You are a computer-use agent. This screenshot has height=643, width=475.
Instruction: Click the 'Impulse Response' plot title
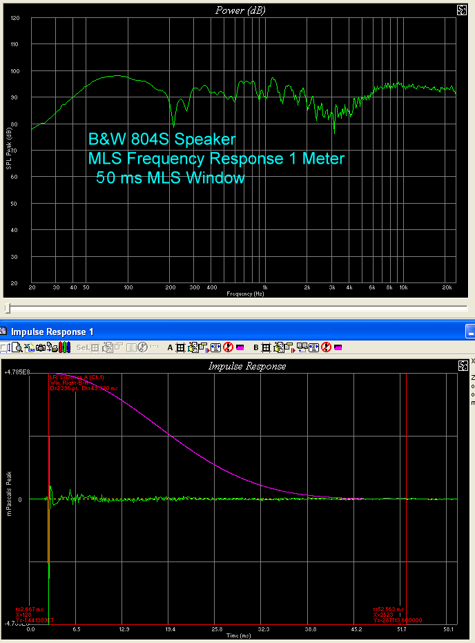pos(247,366)
